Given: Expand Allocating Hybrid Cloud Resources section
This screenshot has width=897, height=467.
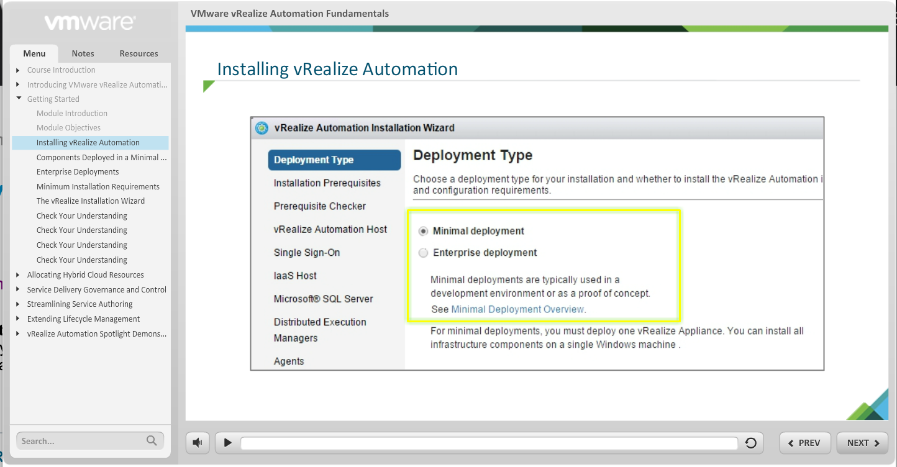Looking at the screenshot, I should click(x=18, y=274).
